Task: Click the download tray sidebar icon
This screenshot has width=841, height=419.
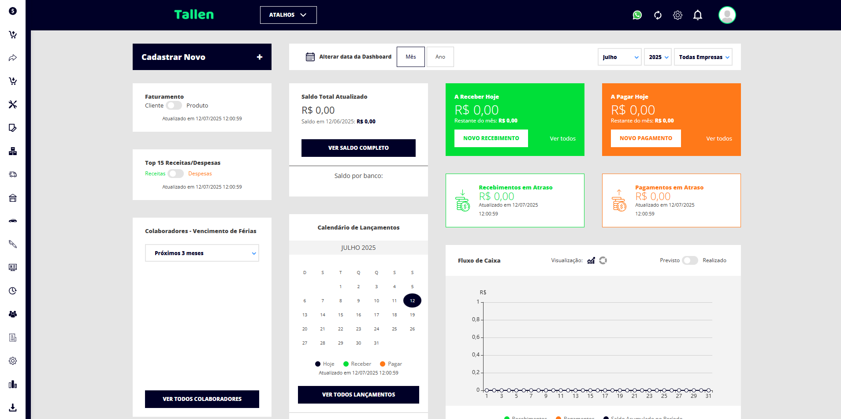Action: [13, 408]
